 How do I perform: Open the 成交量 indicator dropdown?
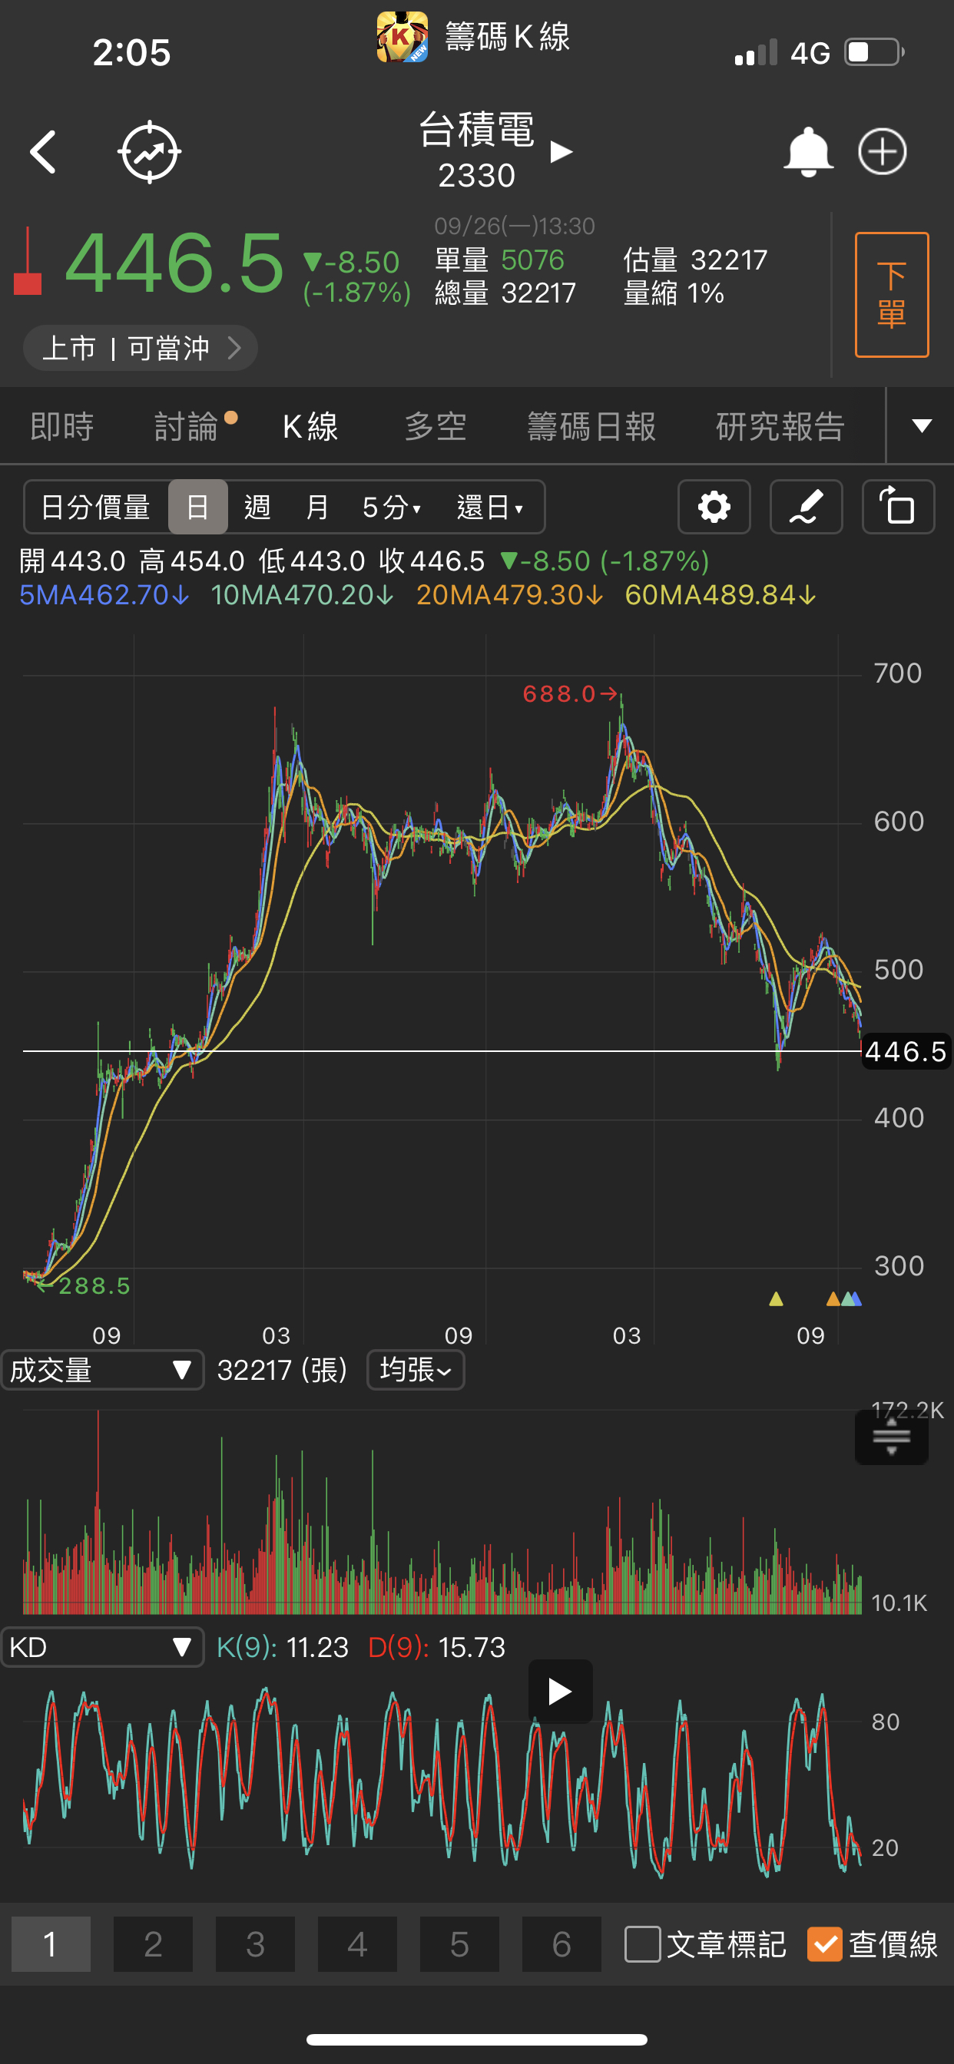point(103,1370)
